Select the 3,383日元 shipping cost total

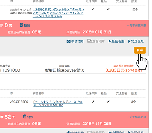[x=123, y=70]
